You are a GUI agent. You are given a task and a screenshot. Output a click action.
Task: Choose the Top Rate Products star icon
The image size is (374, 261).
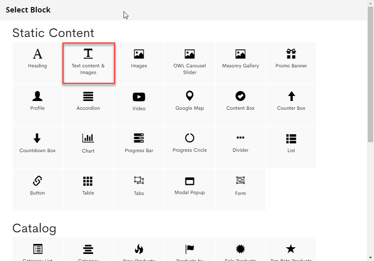click(x=291, y=249)
